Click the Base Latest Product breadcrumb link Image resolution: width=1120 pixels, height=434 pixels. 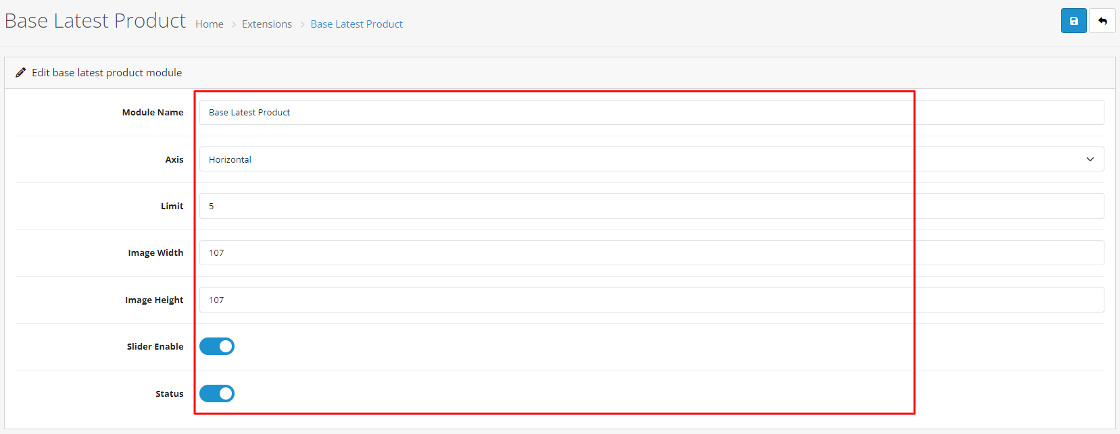point(356,24)
